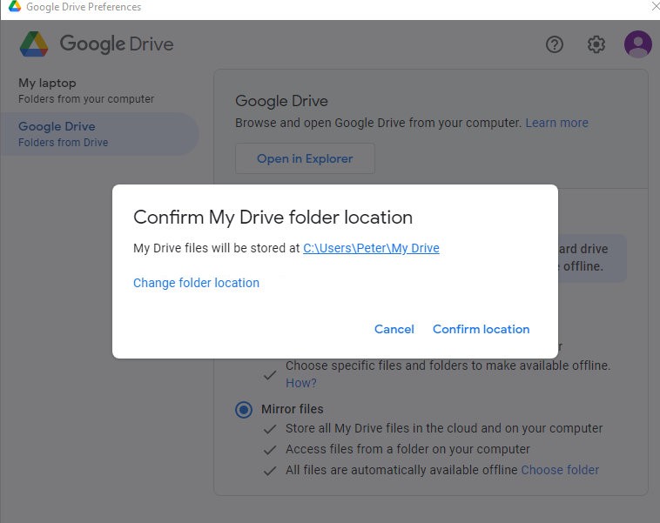The image size is (660, 523).
Task: Click the Open in Explorer button
Action: pyautogui.click(x=305, y=158)
